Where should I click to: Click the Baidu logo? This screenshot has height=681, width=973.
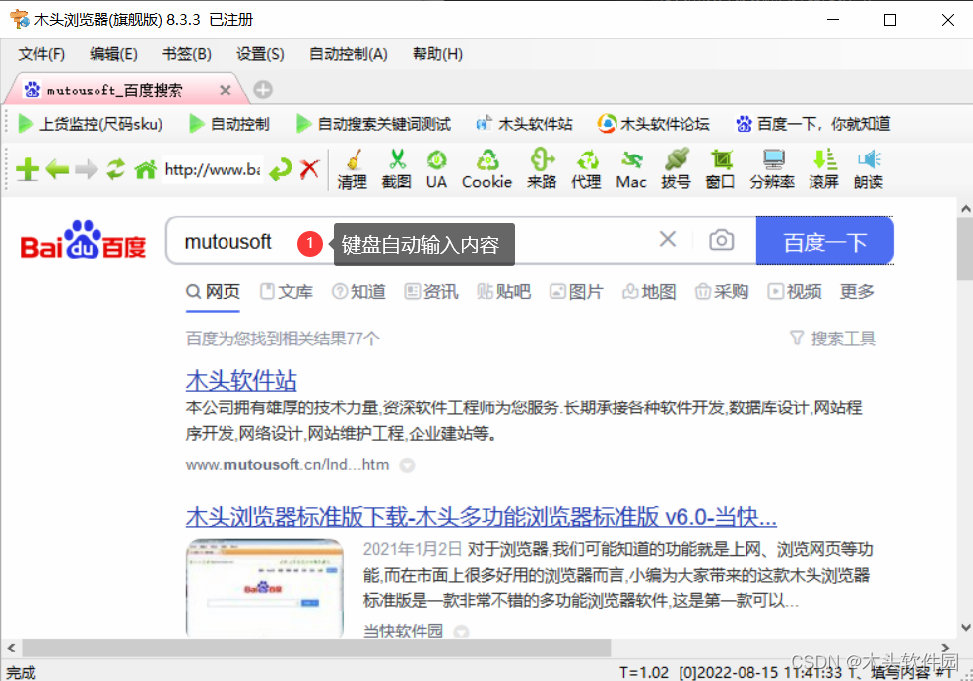click(x=83, y=241)
